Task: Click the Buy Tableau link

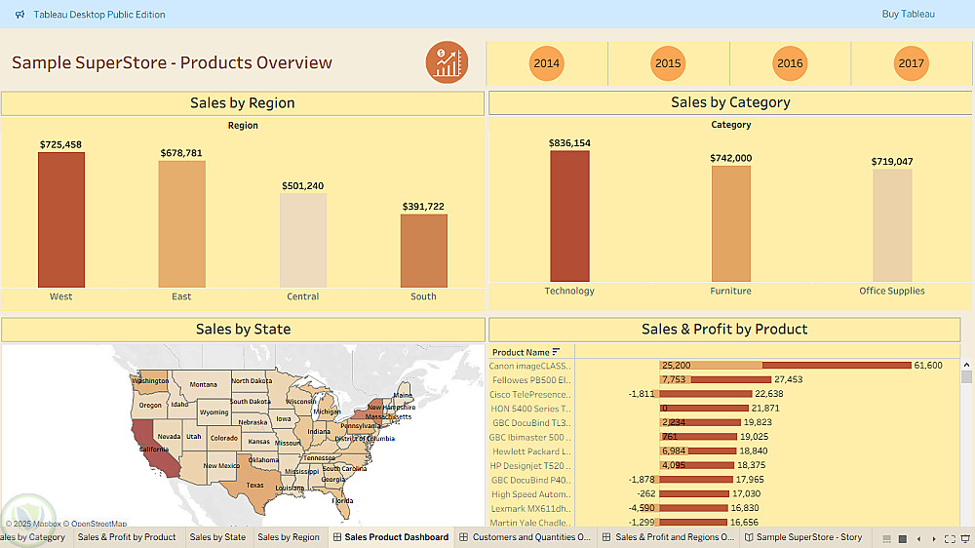Action: pyautogui.click(x=908, y=14)
